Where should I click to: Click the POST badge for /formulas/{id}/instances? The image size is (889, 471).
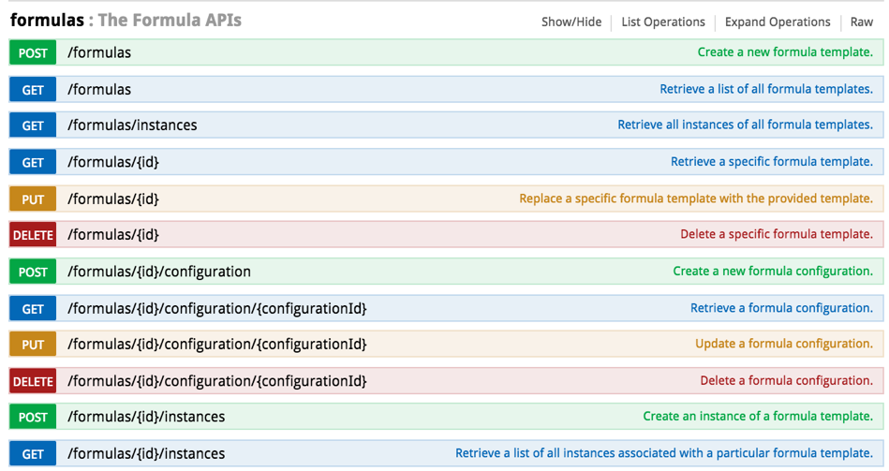tap(33, 417)
